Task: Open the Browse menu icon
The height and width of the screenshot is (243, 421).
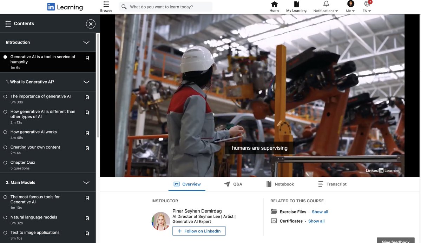Action: tap(106, 5)
